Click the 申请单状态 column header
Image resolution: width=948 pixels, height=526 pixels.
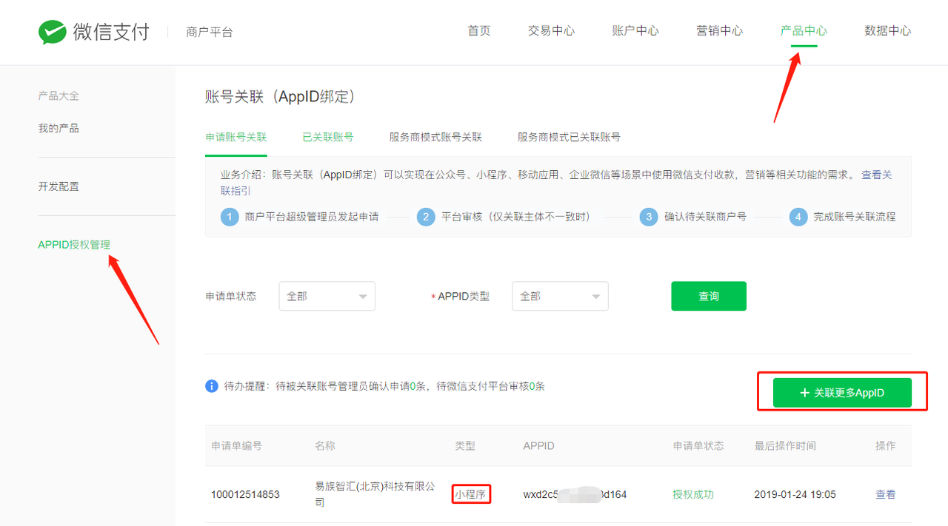click(698, 445)
